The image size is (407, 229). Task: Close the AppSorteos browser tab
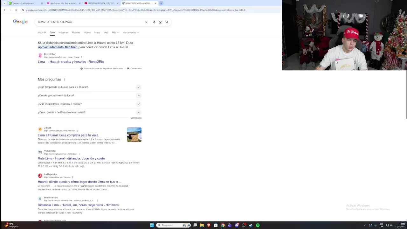[x=80, y=3]
